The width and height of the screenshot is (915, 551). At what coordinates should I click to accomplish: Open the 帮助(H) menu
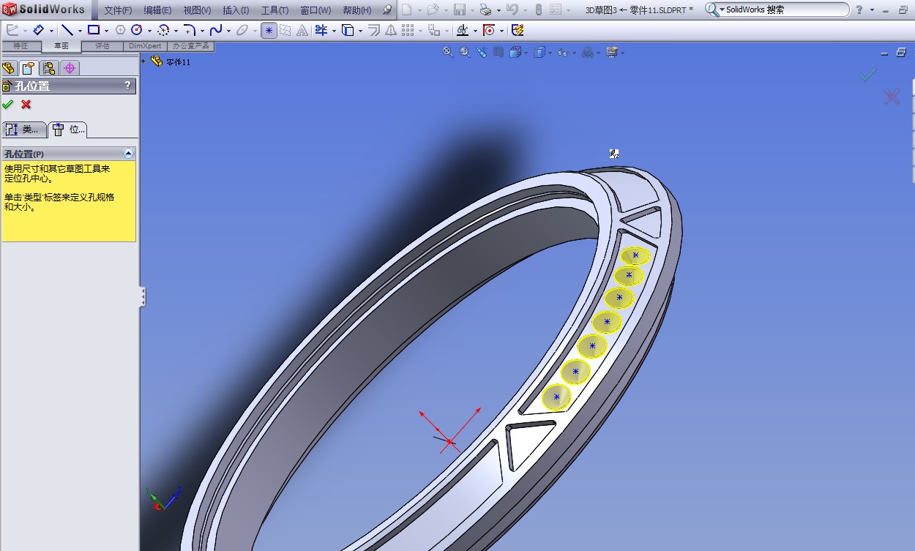356,10
